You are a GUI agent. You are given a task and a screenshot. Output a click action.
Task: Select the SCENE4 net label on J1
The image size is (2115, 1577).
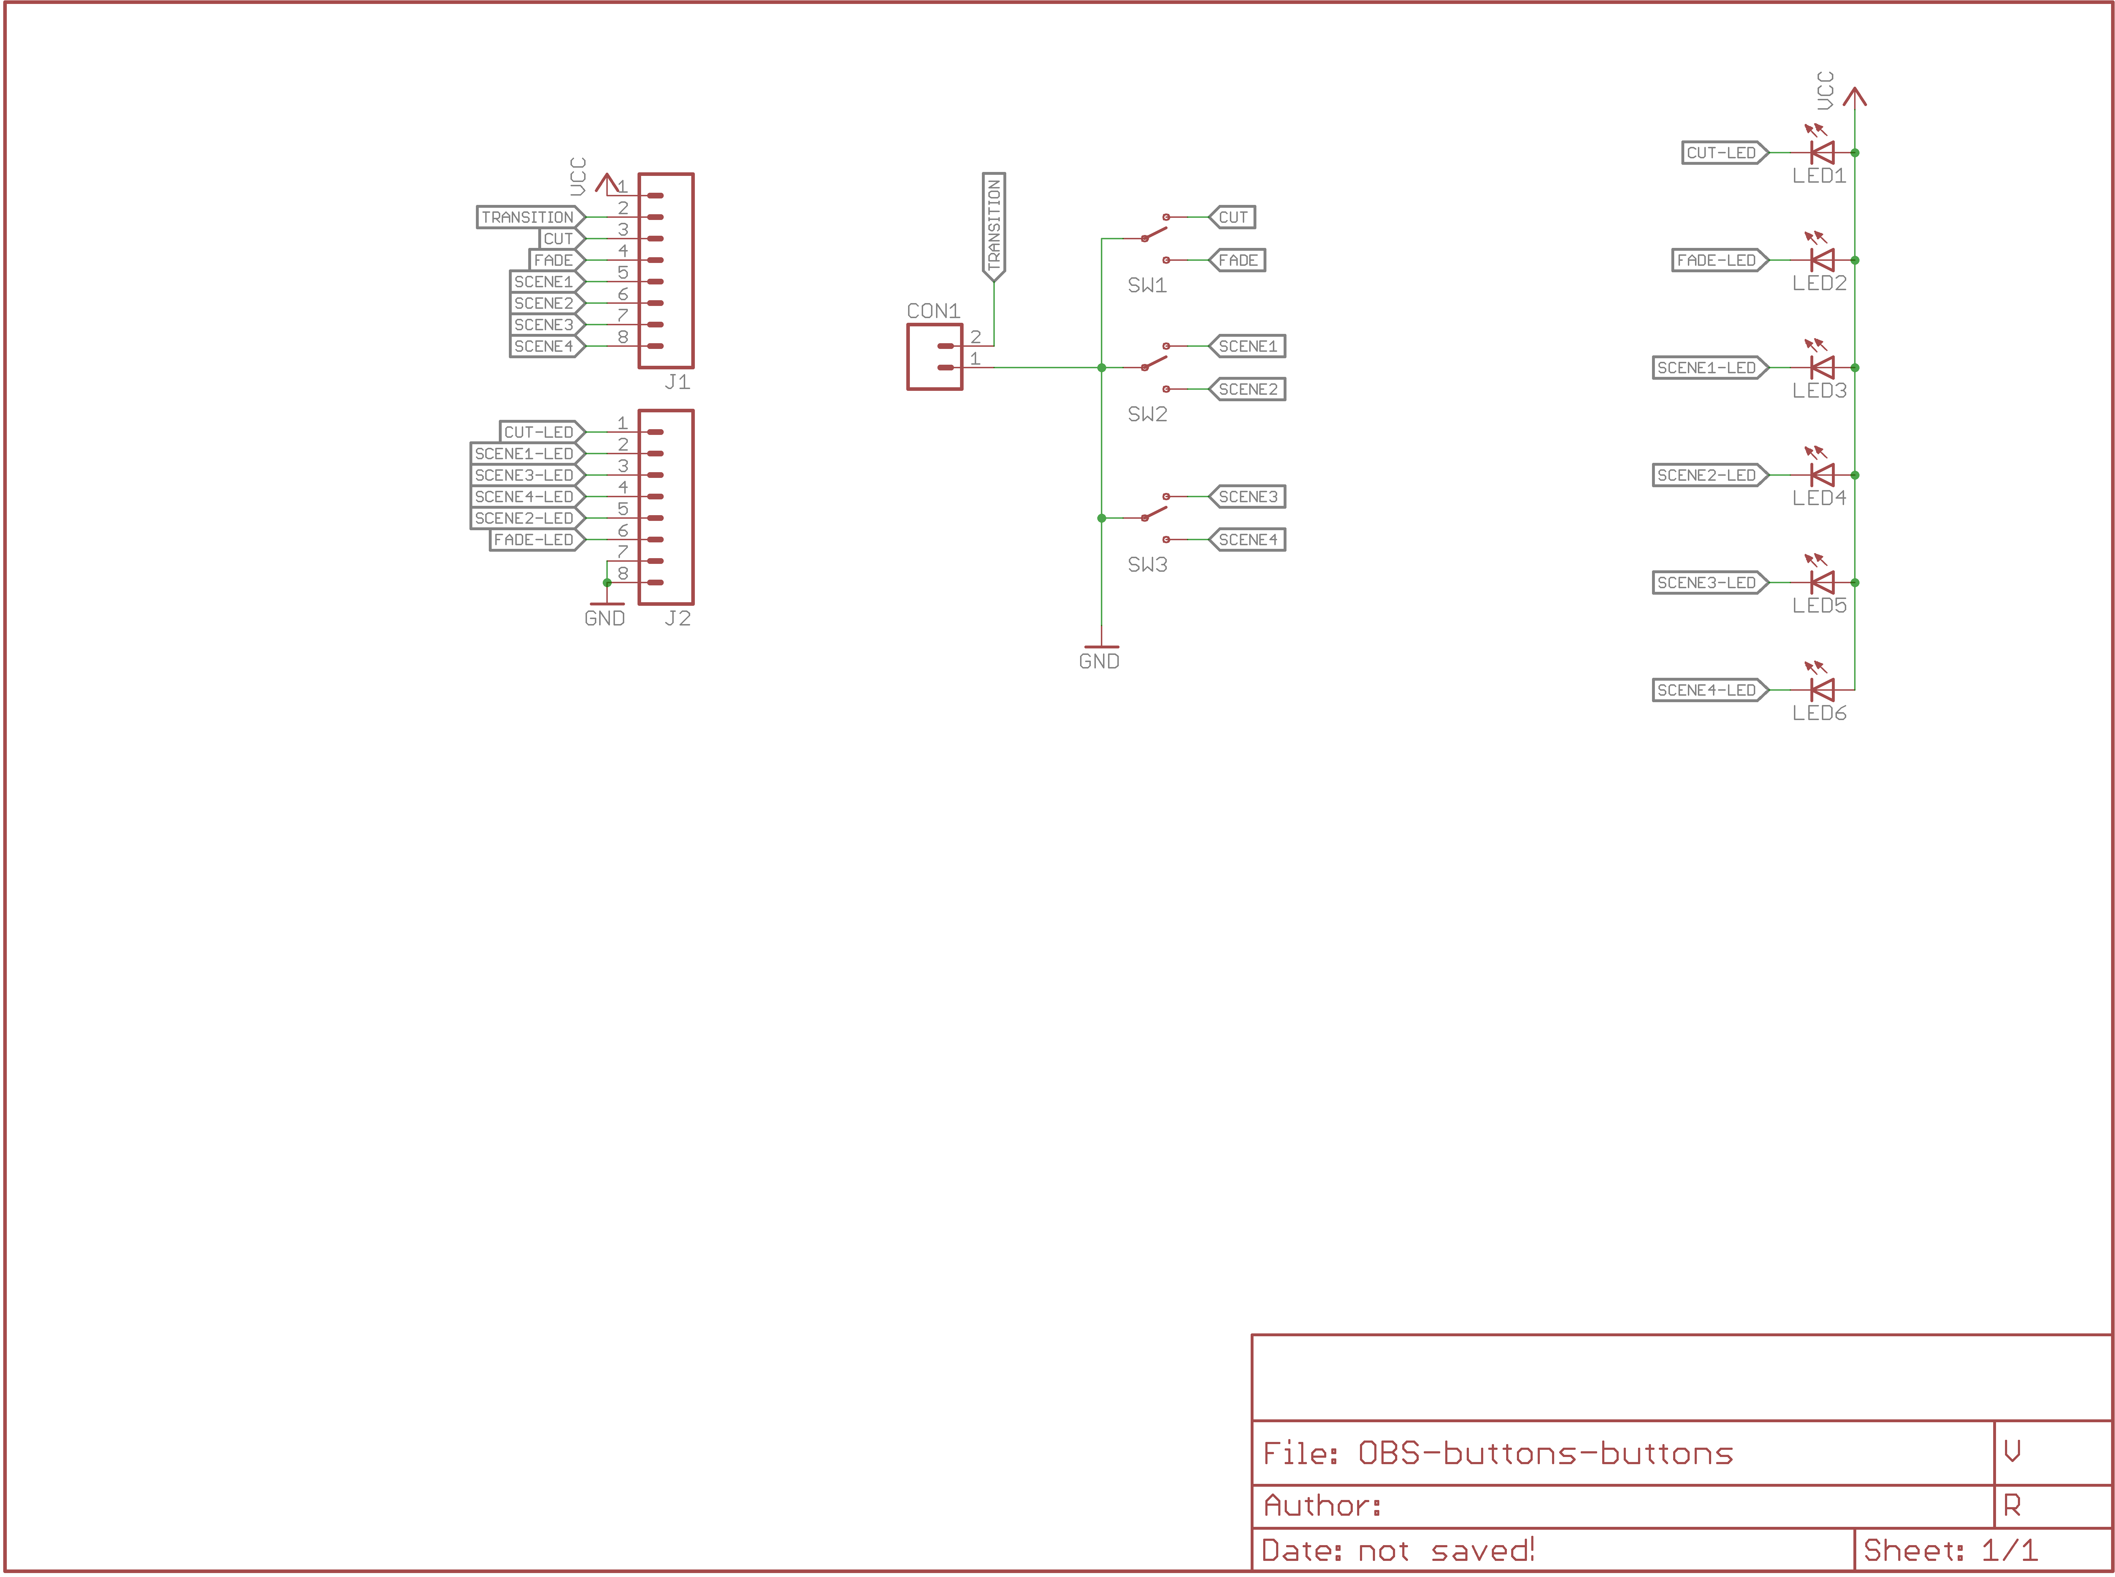[x=548, y=346]
